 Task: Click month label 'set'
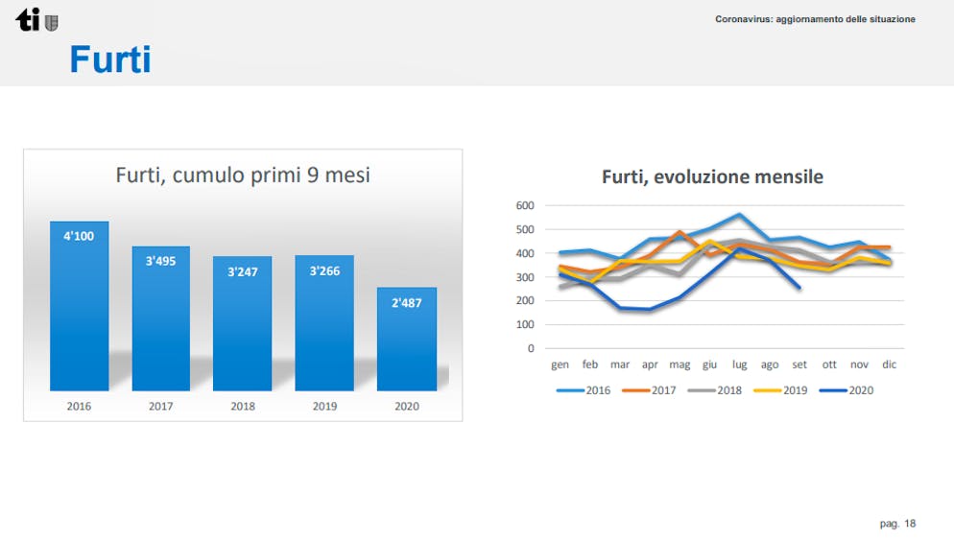point(799,364)
